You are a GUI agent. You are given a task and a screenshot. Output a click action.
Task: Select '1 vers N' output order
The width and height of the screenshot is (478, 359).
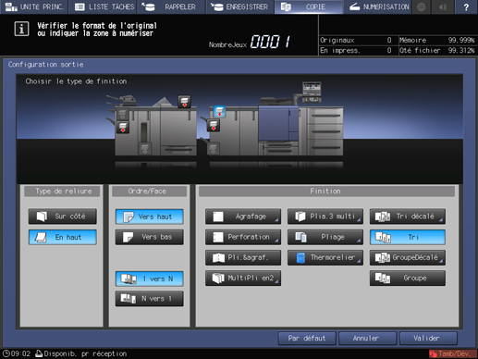[150, 279]
